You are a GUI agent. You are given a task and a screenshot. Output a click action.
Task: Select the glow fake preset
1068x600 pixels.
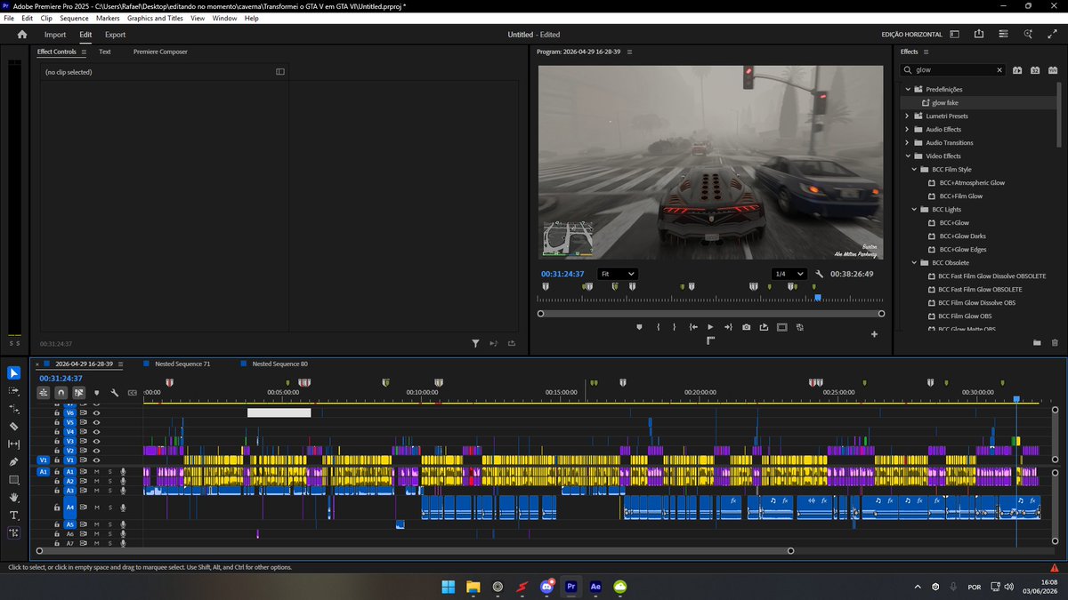[944, 102]
